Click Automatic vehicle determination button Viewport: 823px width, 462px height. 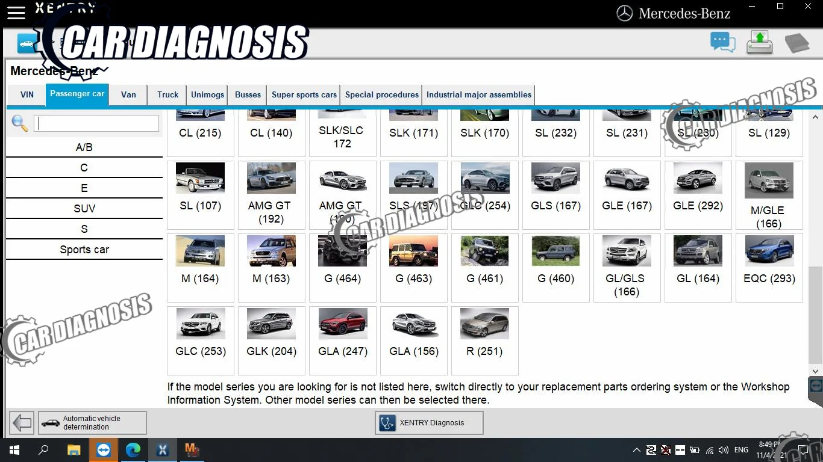click(92, 423)
